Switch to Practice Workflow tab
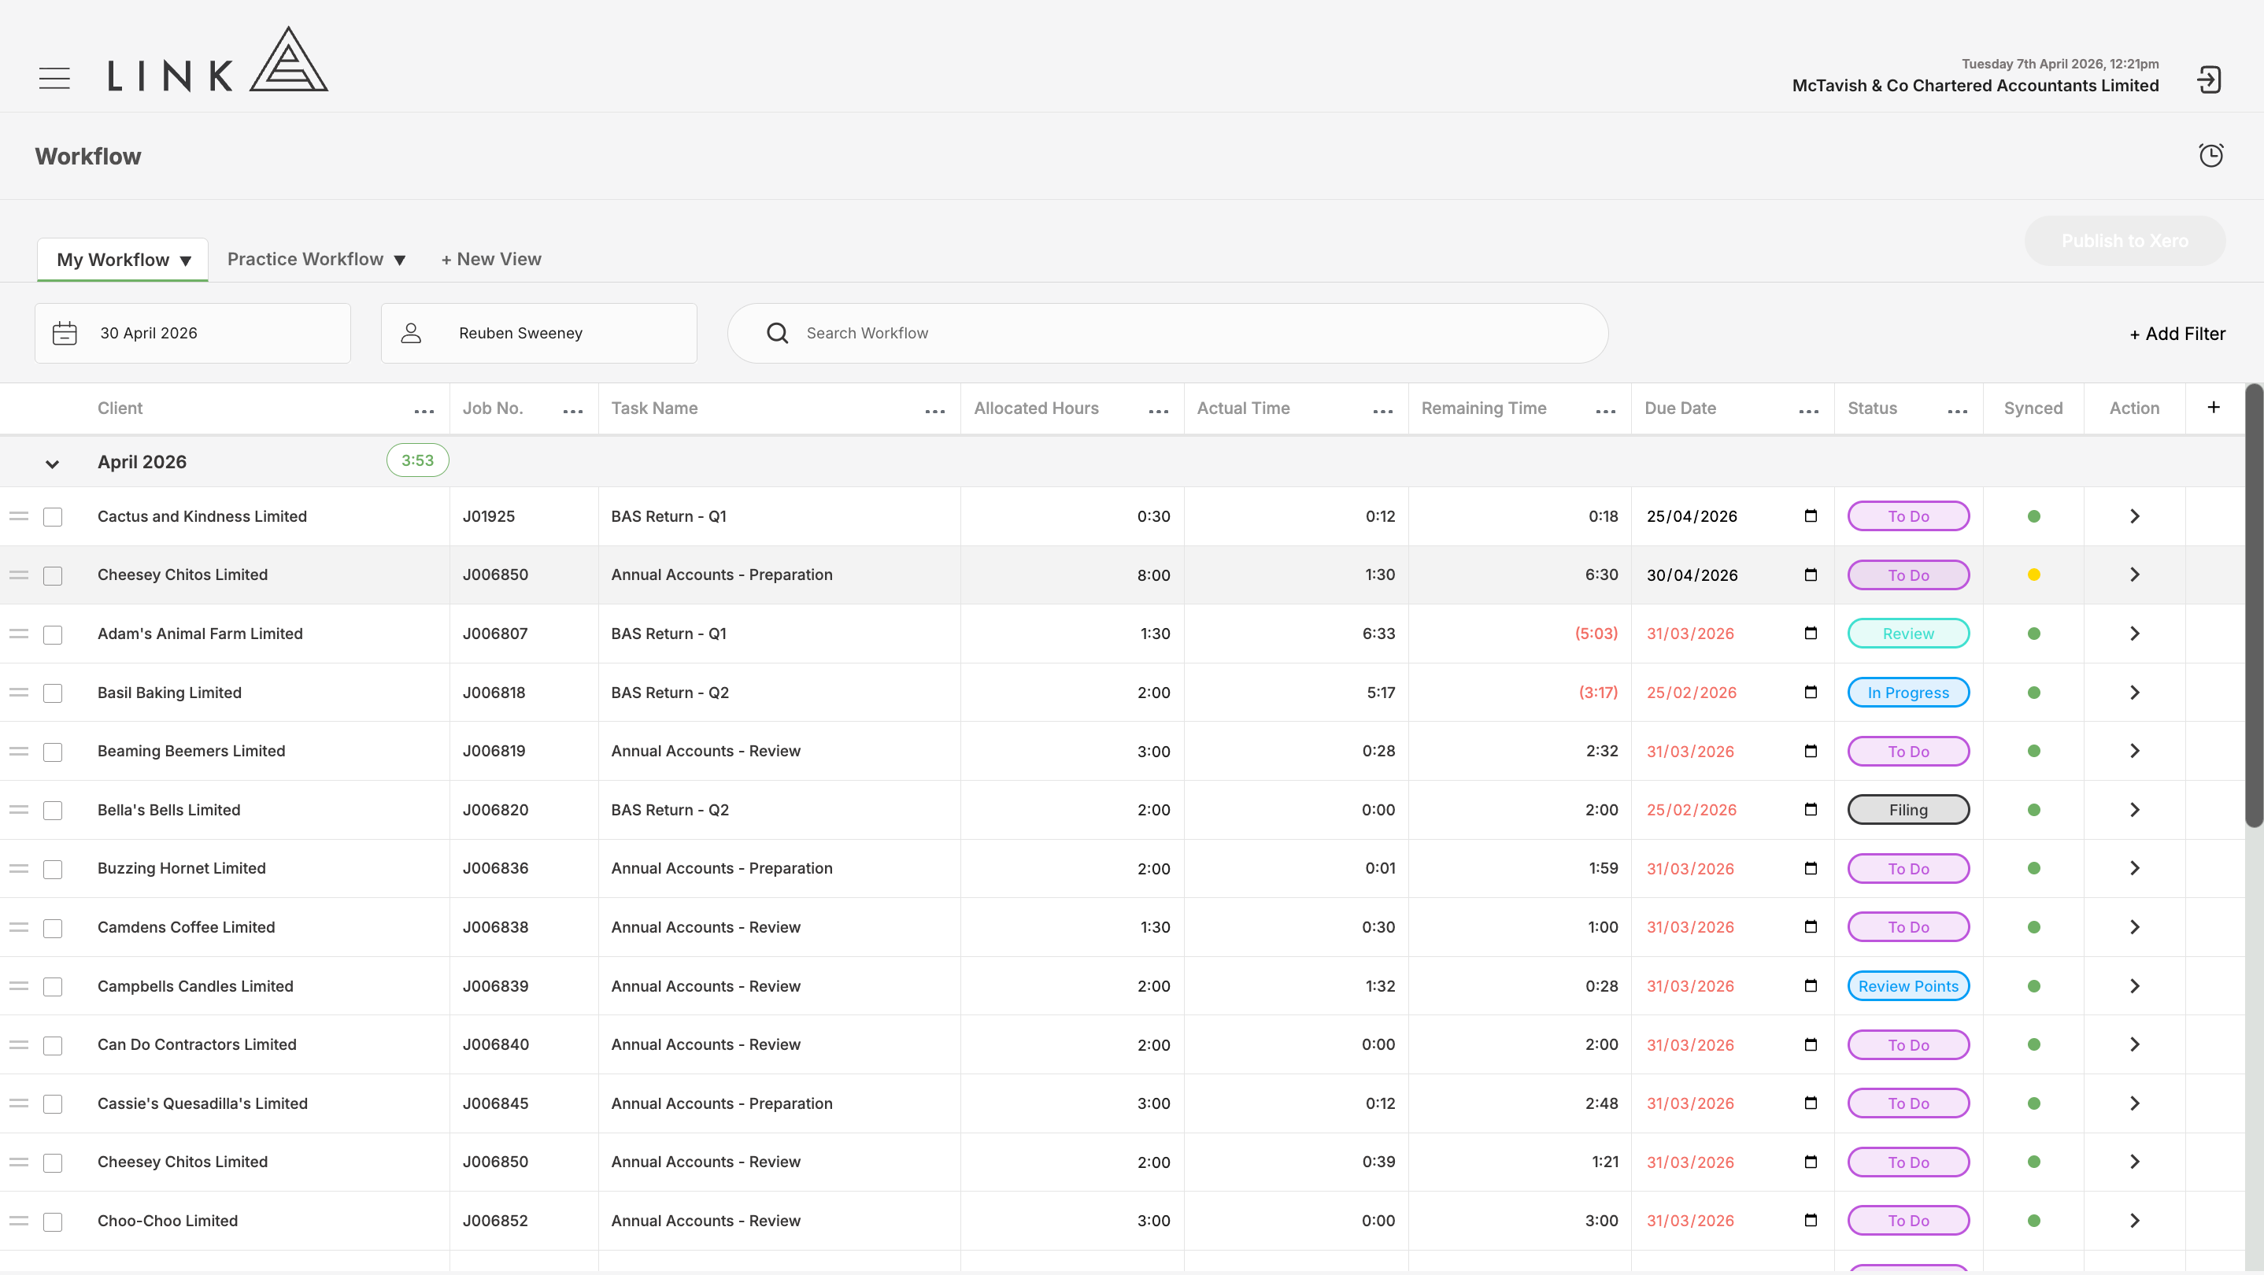Screen dimensions: 2264x1275 tap(316, 259)
